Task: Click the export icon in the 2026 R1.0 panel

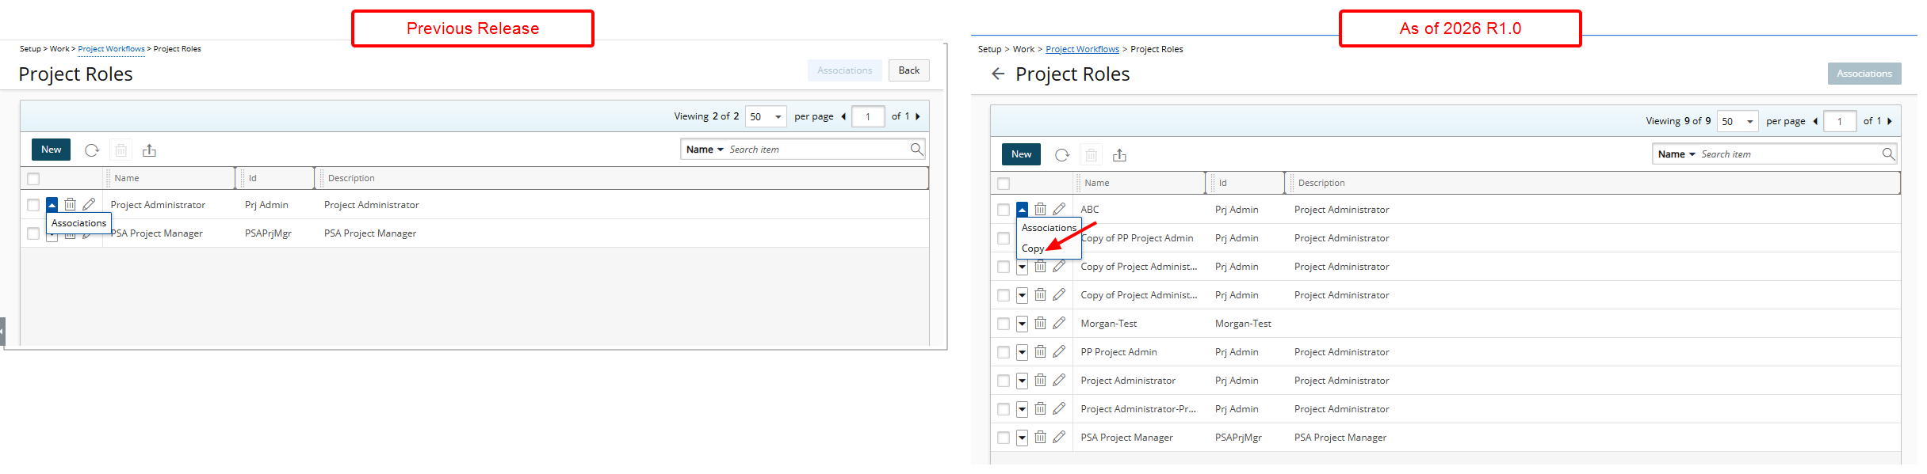Action: click(x=1119, y=155)
